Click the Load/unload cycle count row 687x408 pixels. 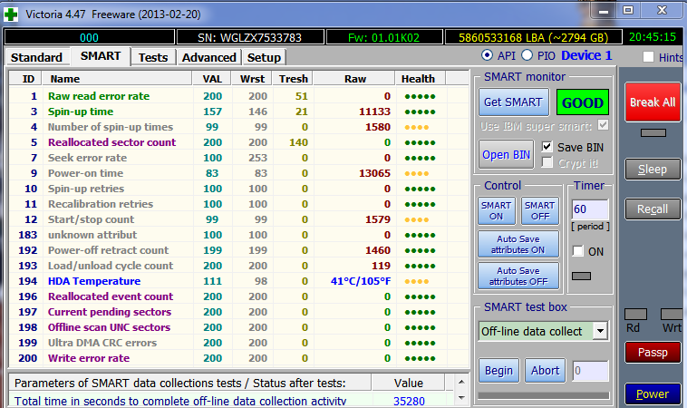[238, 266]
